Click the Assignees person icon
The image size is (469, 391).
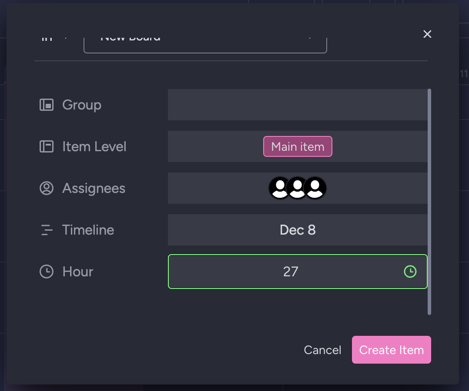(x=47, y=188)
